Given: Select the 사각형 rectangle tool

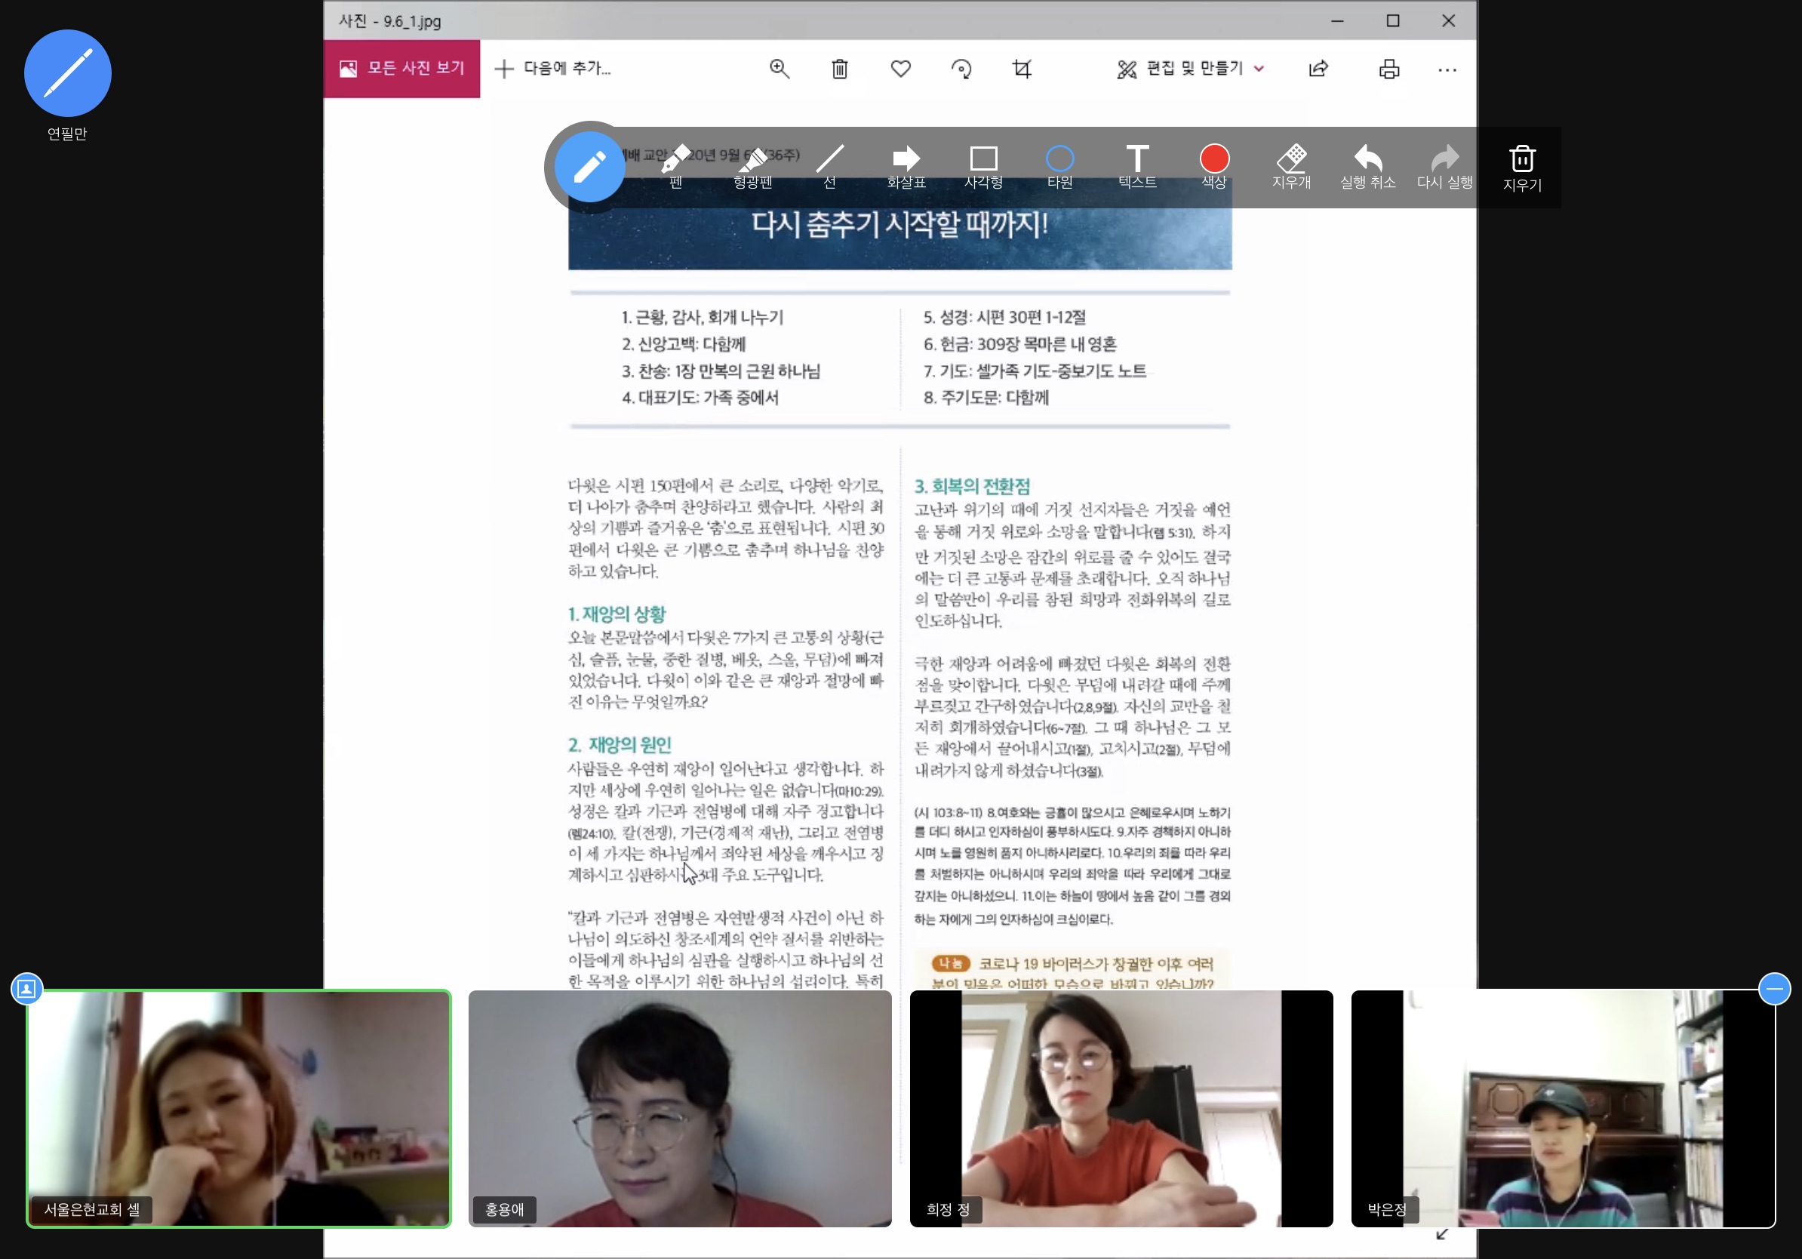Looking at the screenshot, I should 983,167.
